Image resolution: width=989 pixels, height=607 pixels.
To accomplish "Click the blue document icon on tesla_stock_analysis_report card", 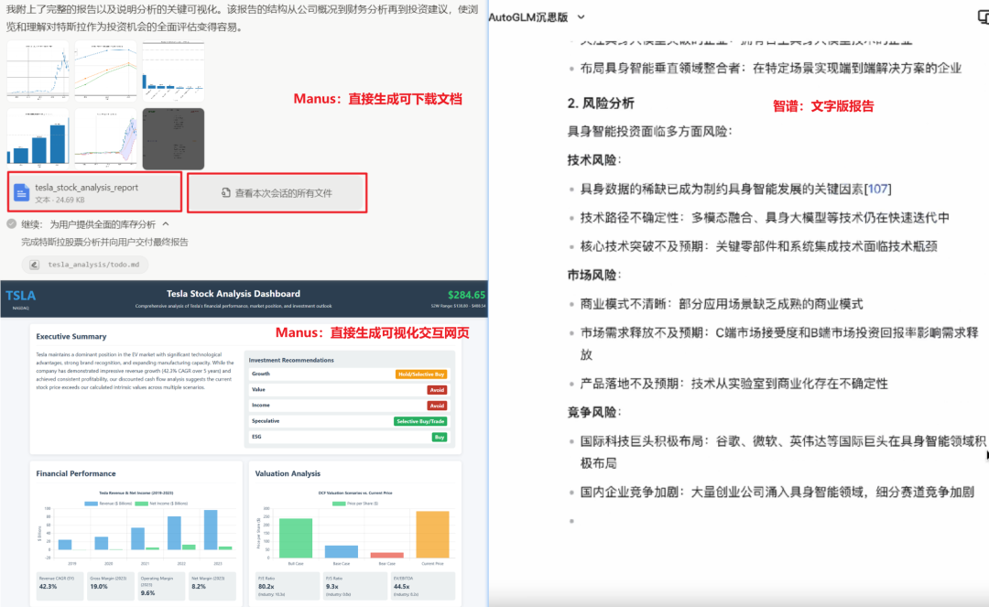I will (23, 191).
